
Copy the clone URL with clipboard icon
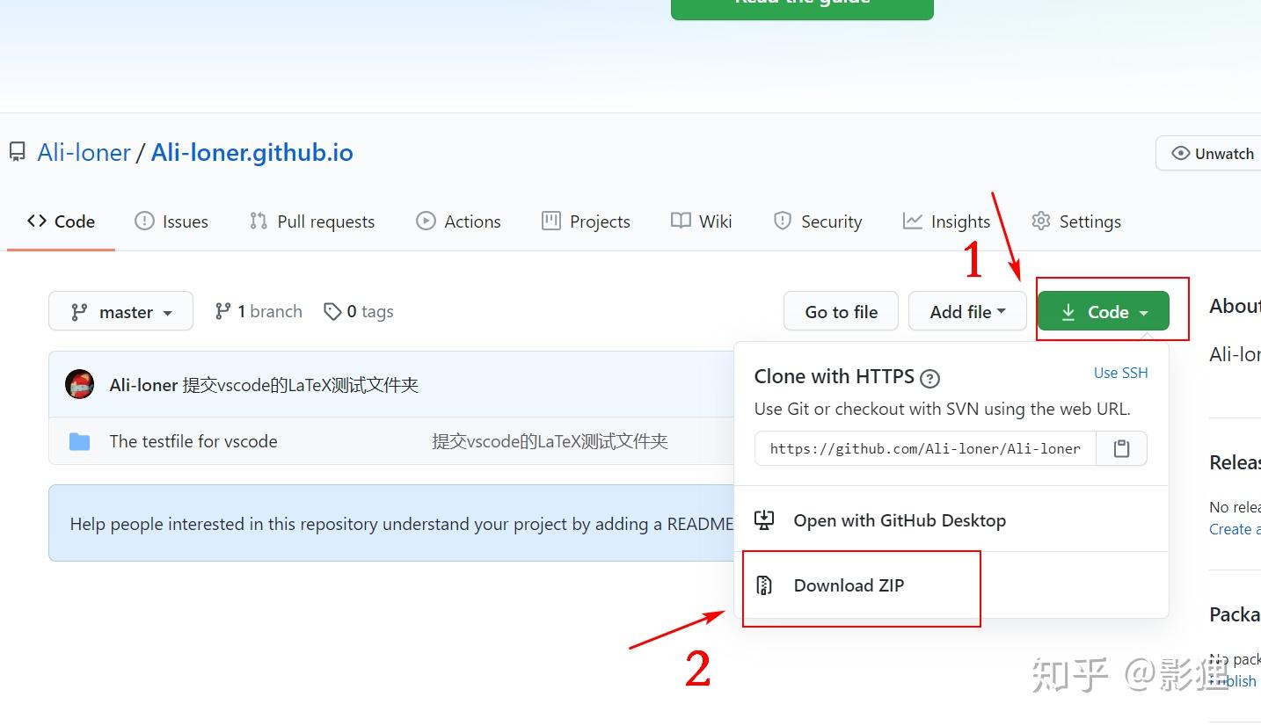point(1121,448)
